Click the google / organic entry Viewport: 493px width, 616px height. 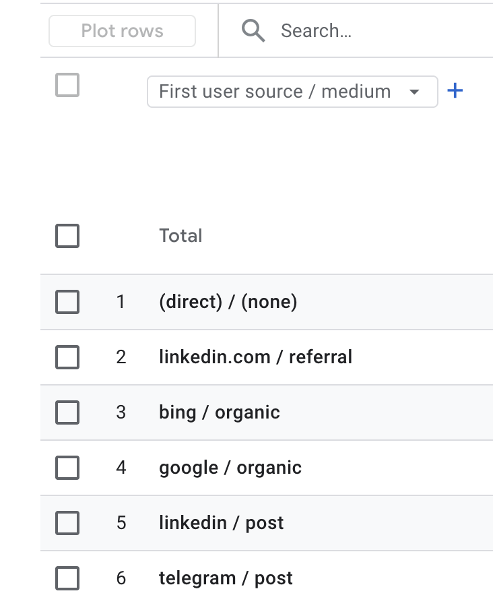click(230, 468)
